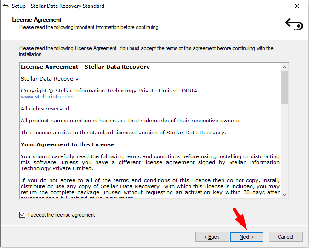The width and height of the screenshot is (309, 248).
Task: Go back with the Back button
Action: coord(212,236)
